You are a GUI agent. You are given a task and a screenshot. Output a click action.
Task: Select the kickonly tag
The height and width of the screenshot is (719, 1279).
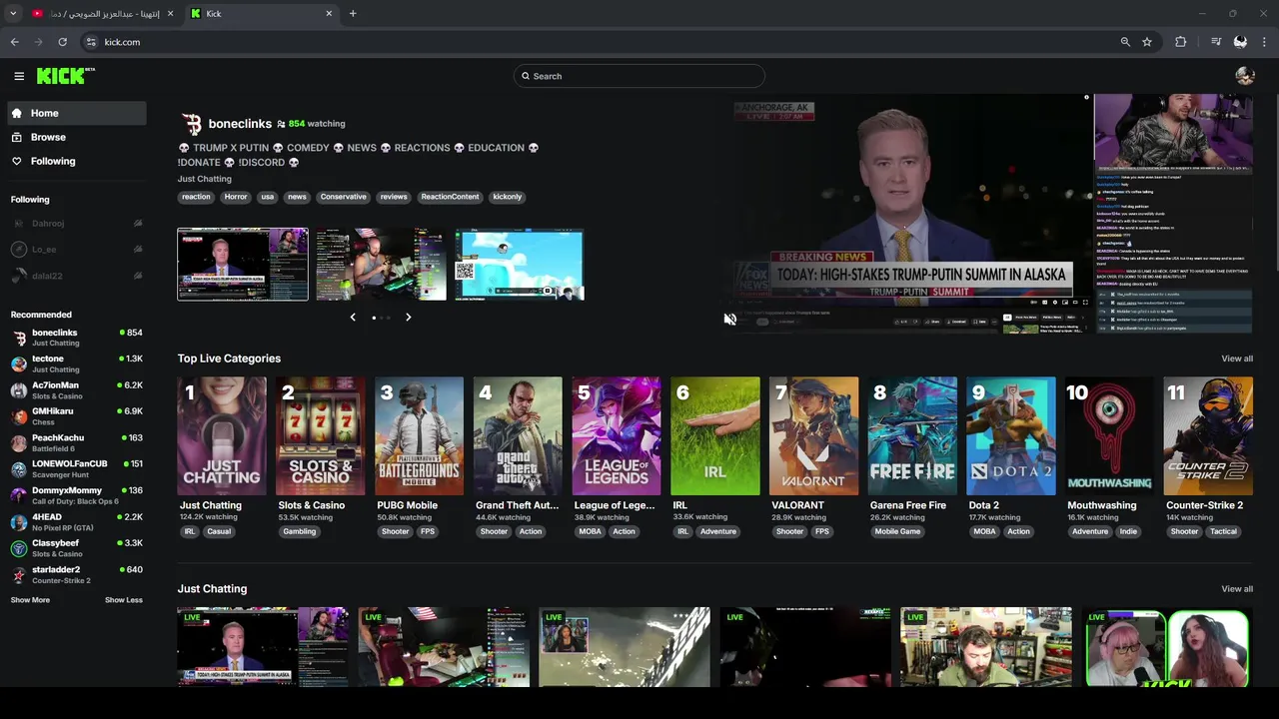tap(507, 197)
